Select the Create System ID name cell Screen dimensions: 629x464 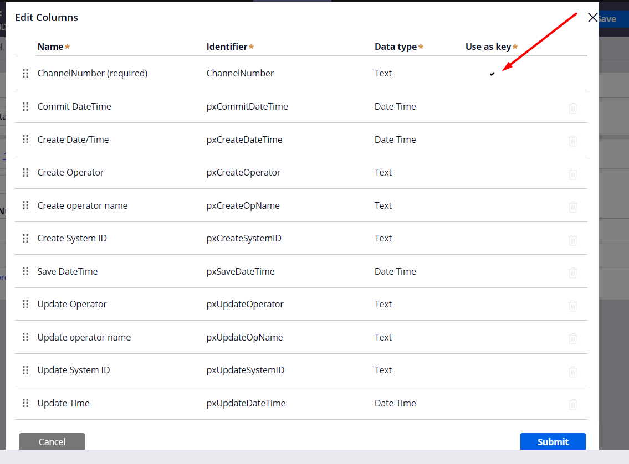(x=72, y=239)
